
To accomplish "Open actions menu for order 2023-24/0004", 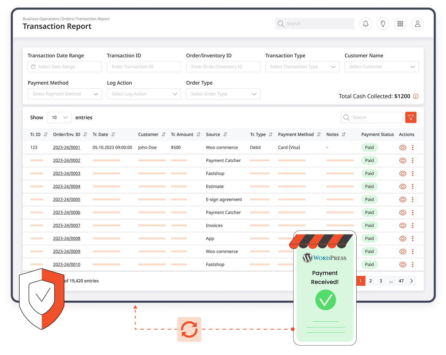I will pyautogui.click(x=413, y=186).
